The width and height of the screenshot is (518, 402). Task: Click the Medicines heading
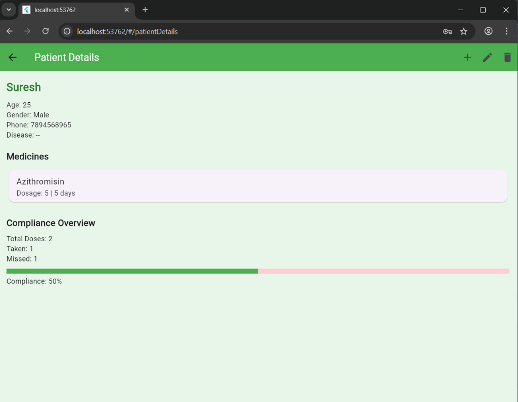point(27,157)
